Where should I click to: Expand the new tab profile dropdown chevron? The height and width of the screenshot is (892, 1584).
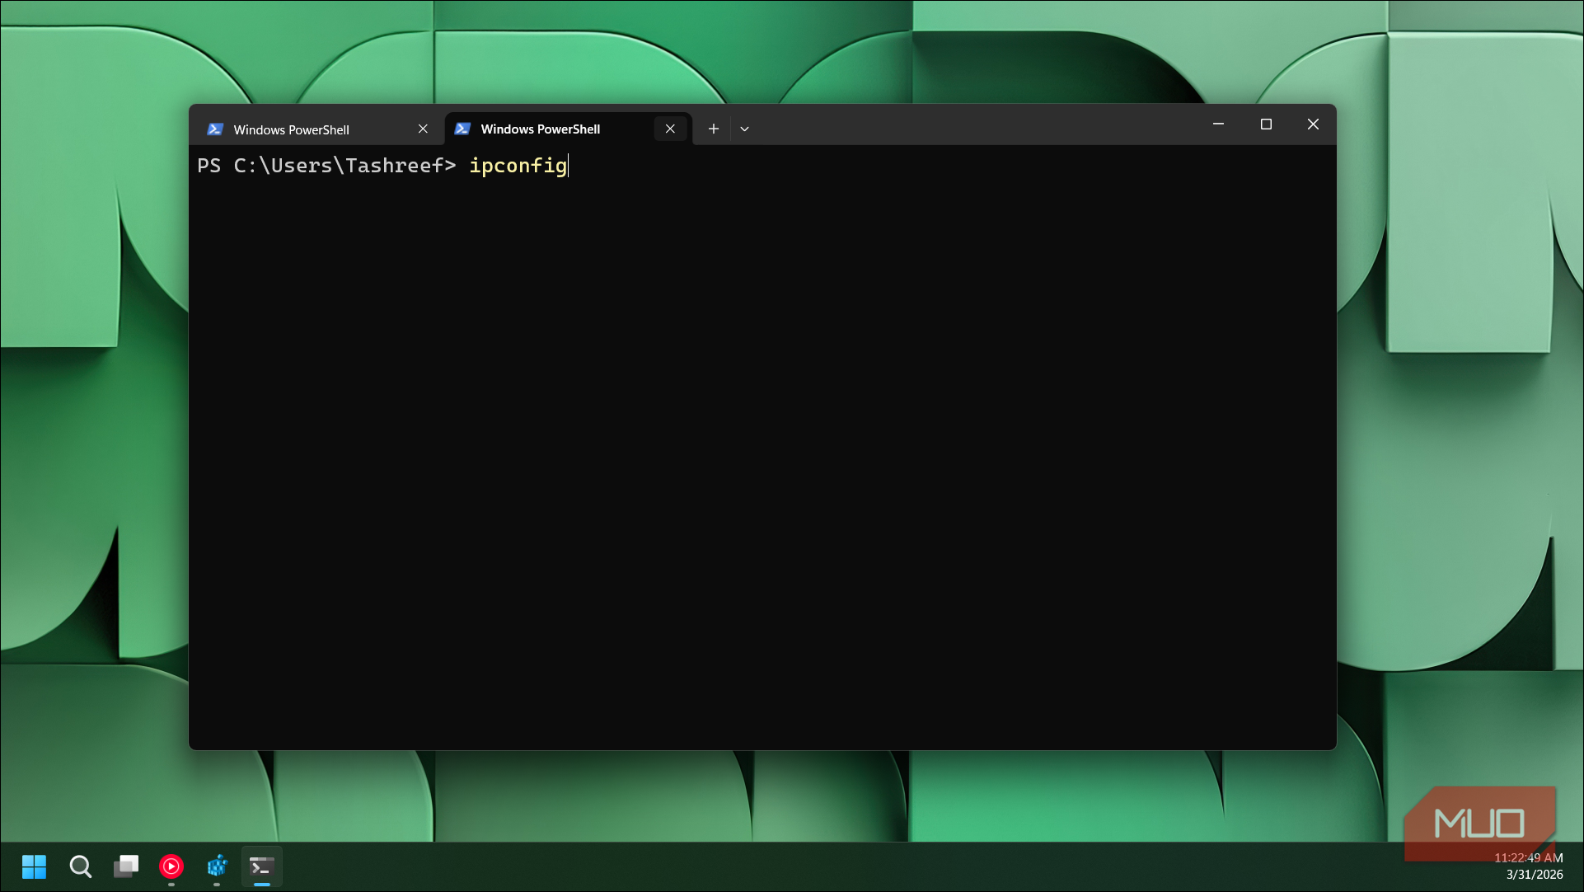(x=744, y=129)
